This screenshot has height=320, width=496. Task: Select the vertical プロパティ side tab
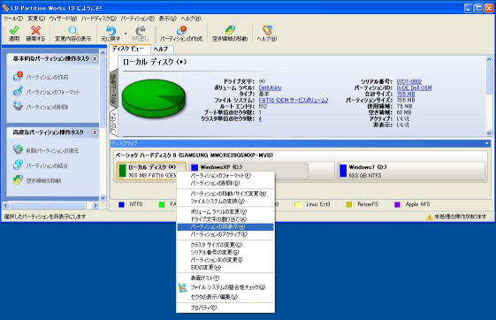113,122
